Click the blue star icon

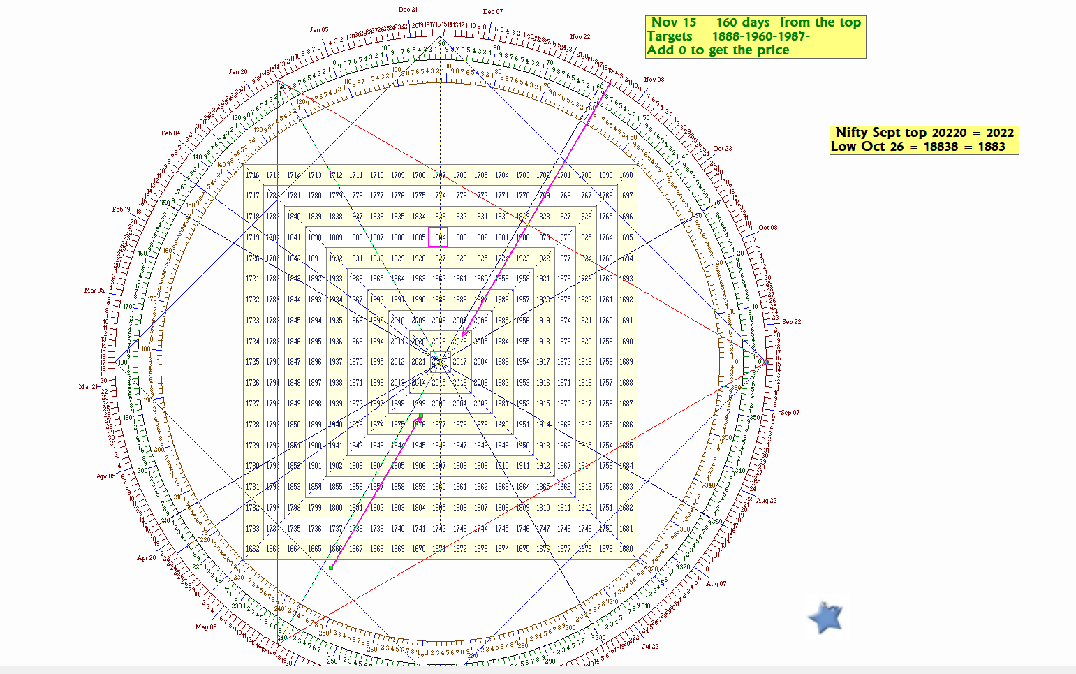click(x=826, y=617)
